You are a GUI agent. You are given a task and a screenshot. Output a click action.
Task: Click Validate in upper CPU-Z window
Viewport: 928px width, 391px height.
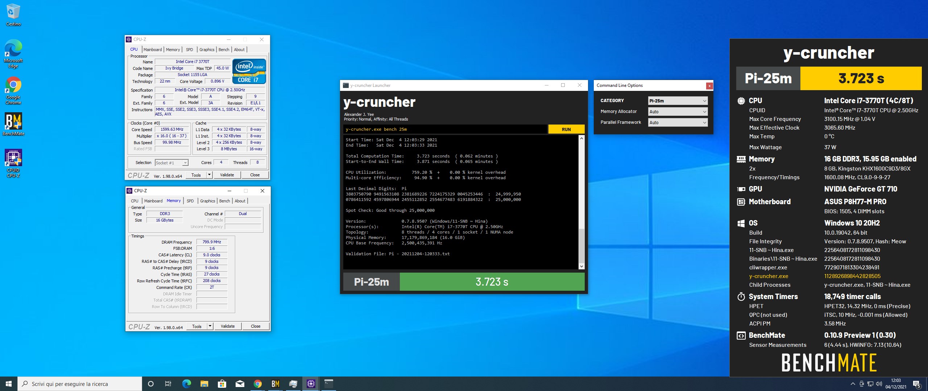click(227, 175)
